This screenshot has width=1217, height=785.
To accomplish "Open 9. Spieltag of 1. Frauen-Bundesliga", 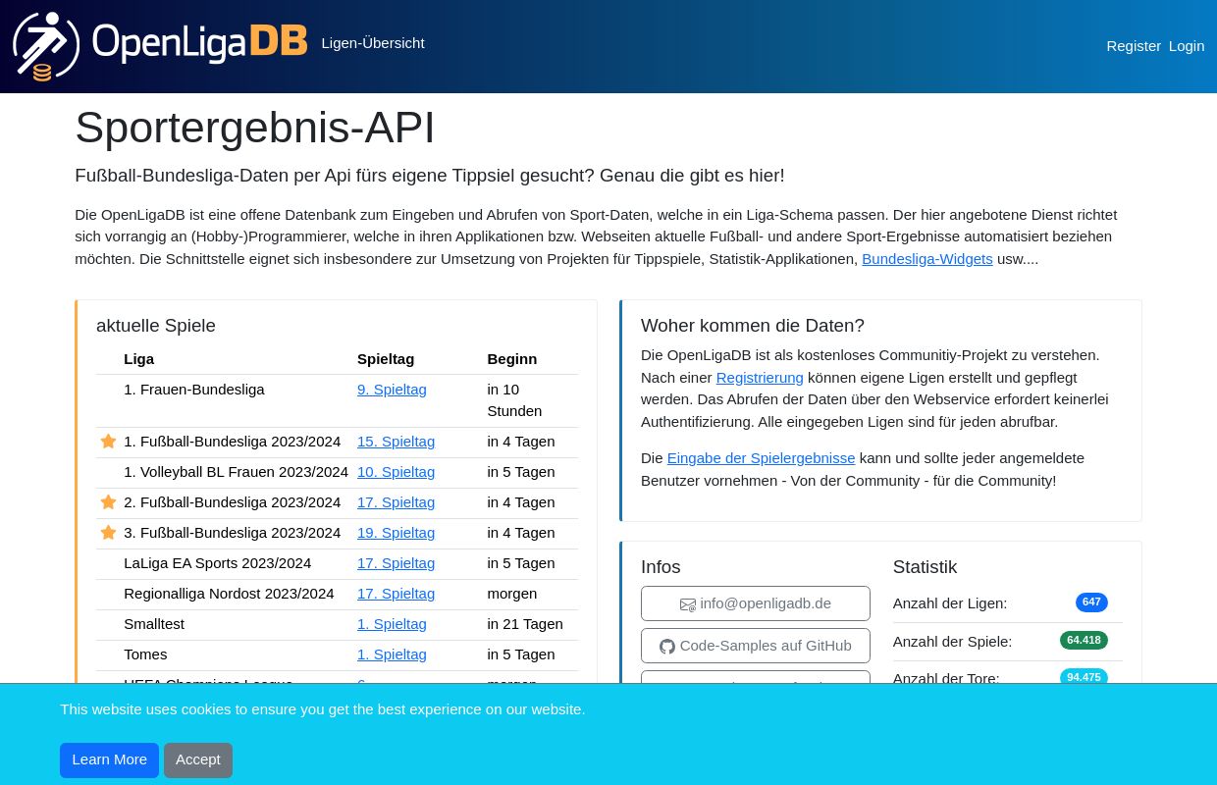I will click(x=392, y=390).
